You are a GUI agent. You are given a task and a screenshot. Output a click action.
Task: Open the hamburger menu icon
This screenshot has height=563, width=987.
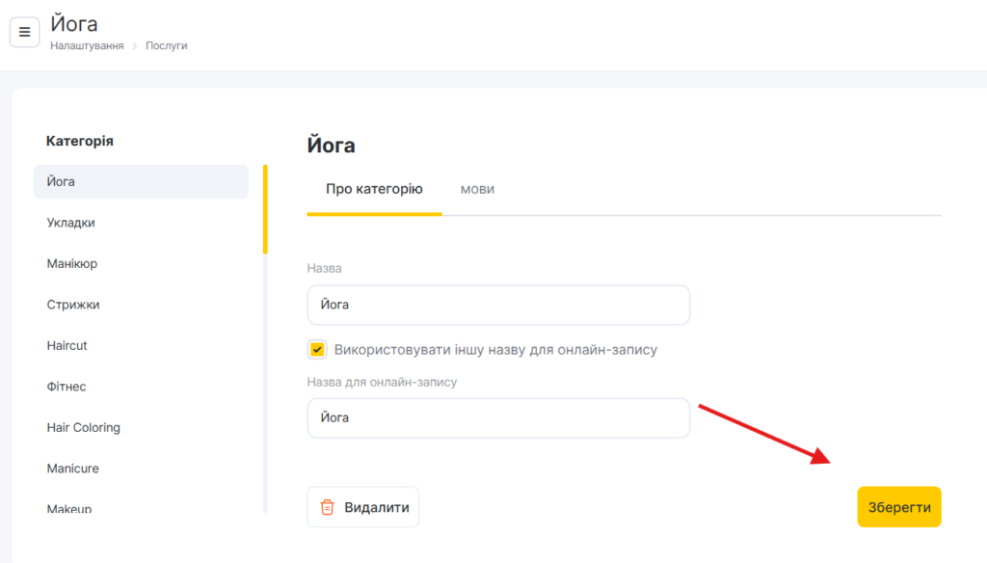coord(24,32)
